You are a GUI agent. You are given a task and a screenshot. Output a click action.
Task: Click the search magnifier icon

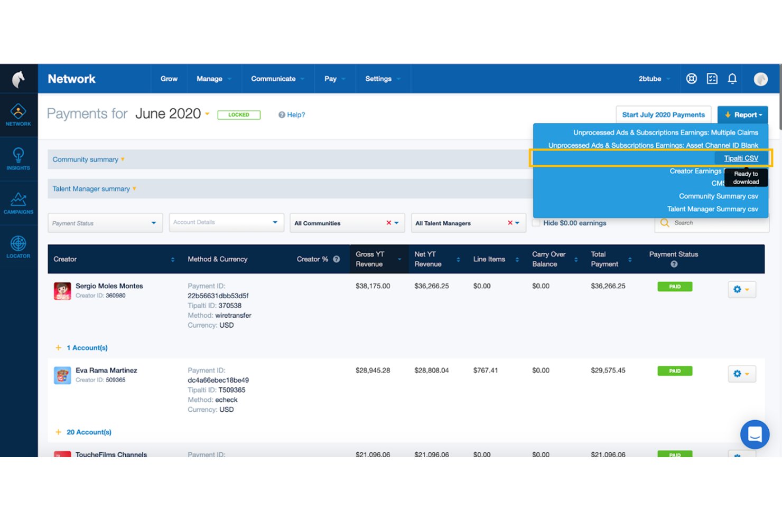click(664, 223)
